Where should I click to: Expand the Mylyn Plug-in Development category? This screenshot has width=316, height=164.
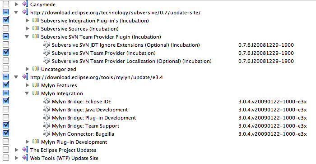click(x=28, y=142)
